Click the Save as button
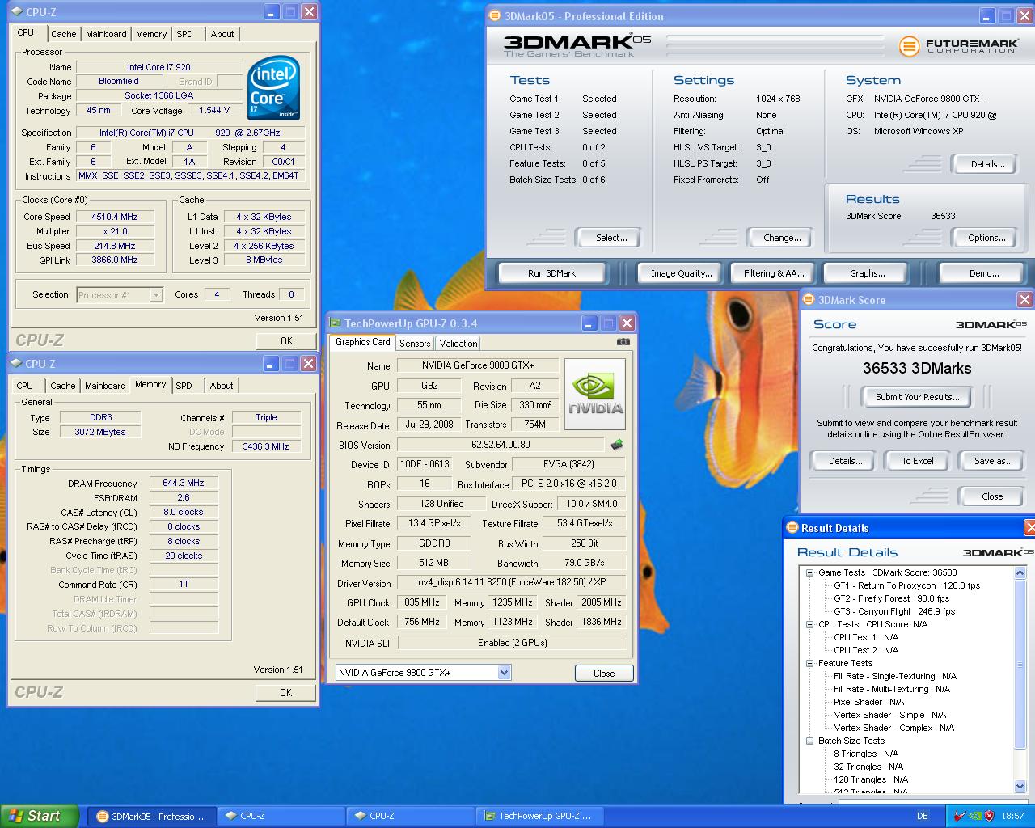This screenshot has height=828, width=1035. coord(994,461)
